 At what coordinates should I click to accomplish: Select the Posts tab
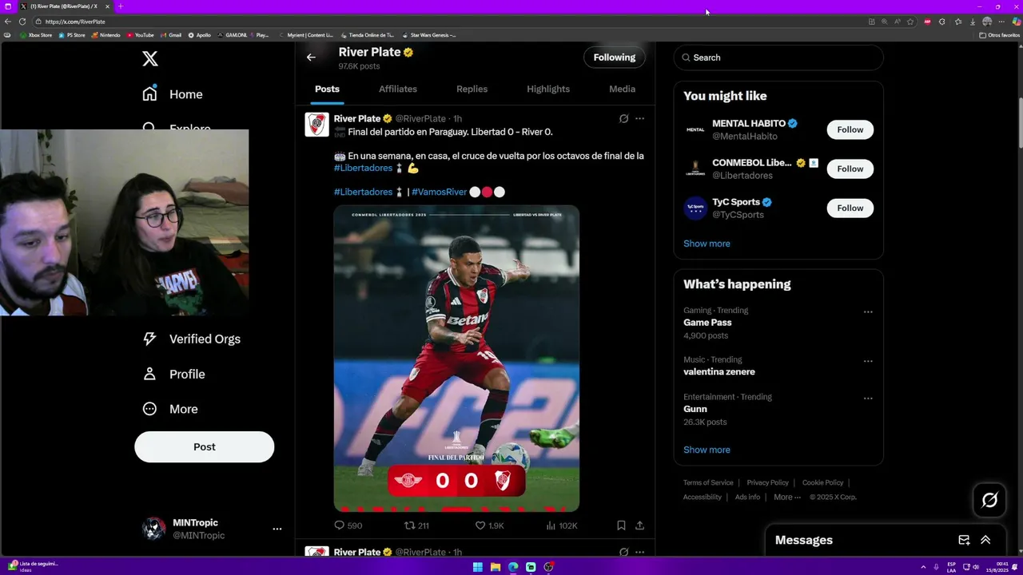tap(327, 89)
